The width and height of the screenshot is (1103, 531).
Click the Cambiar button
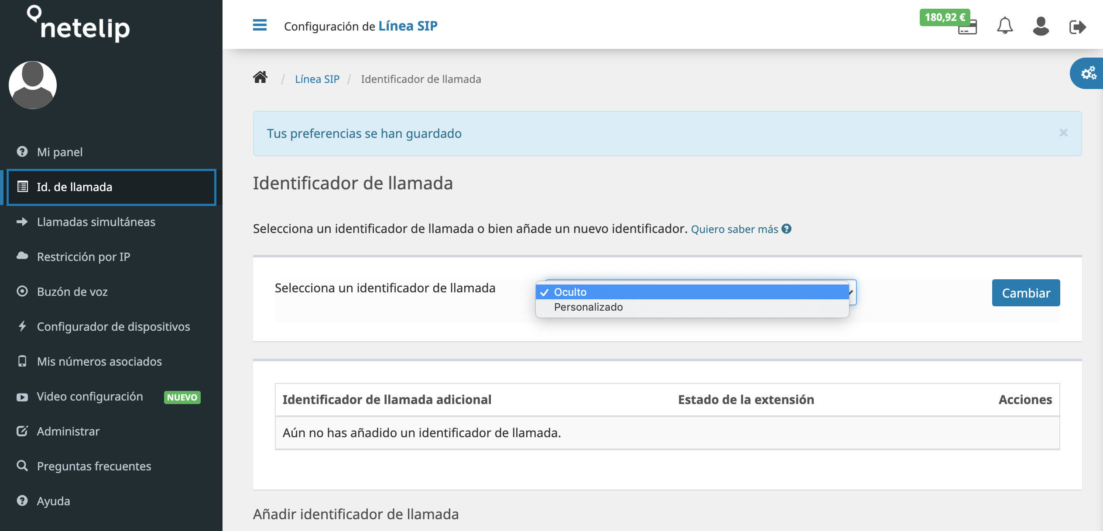1025,292
